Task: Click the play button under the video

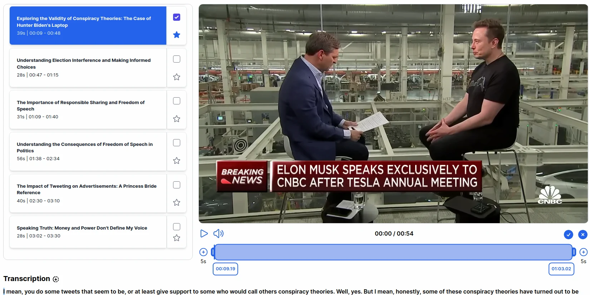Action: pyautogui.click(x=204, y=233)
